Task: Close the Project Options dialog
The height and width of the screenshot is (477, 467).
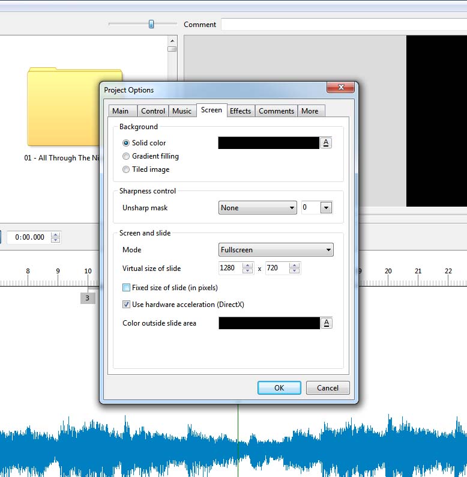Action: coord(340,88)
